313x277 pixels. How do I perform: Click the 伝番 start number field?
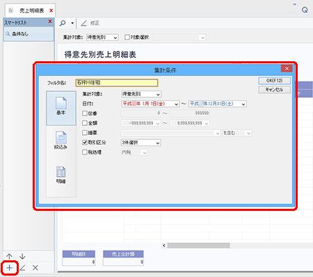pyautogui.click(x=141, y=113)
